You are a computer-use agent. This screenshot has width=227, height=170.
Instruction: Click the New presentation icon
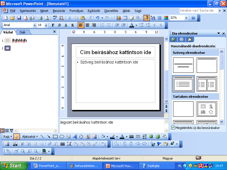tap(6, 18)
